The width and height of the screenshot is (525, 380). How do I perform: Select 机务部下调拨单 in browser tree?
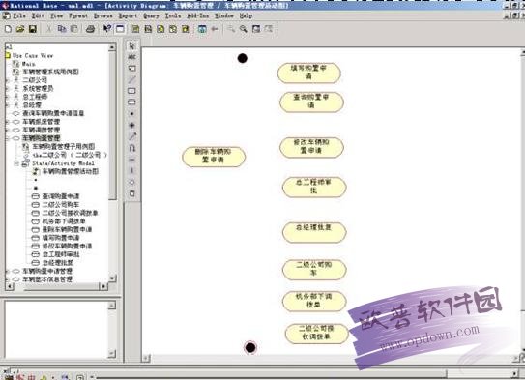(64, 221)
